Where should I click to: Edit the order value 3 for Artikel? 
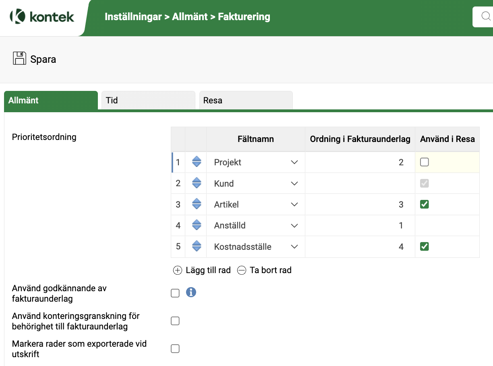[360, 204]
